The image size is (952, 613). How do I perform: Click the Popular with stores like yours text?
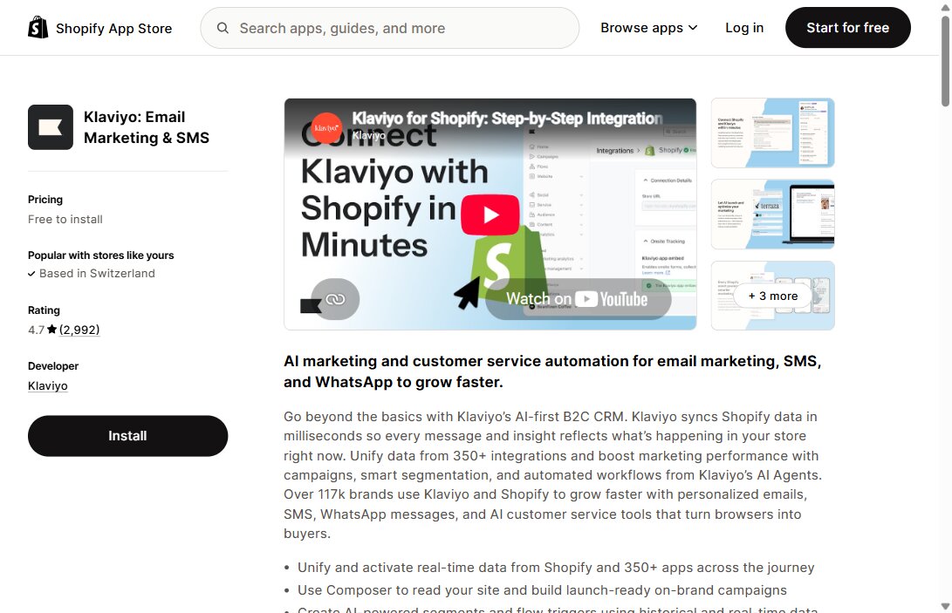(101, 255)
